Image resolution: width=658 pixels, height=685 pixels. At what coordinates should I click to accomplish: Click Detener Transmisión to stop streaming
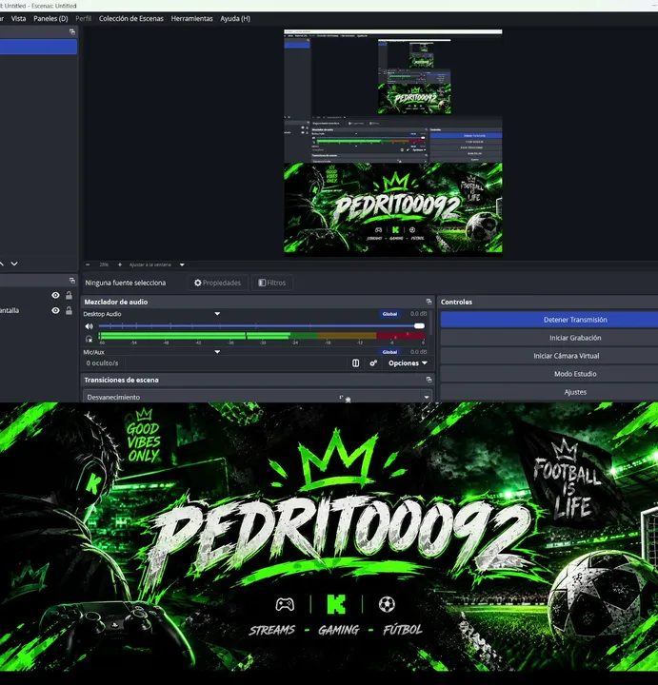(549, 320)
